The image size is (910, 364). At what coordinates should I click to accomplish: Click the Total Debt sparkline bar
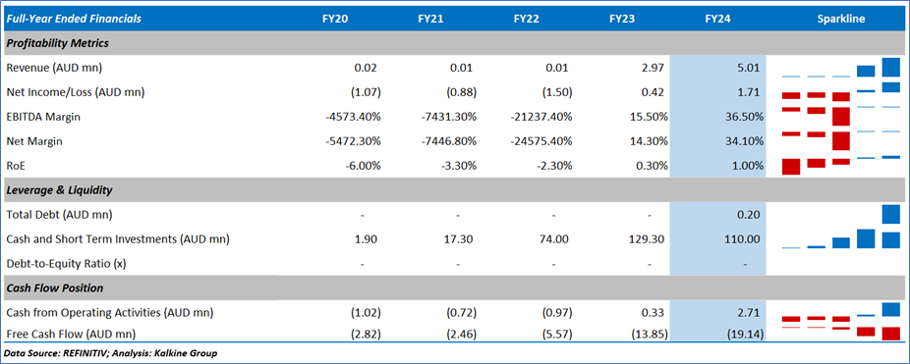click(891, 214)
